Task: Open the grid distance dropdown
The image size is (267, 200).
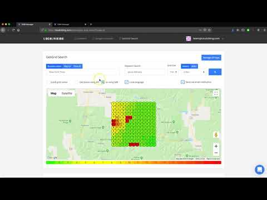Action: (194, 72)
